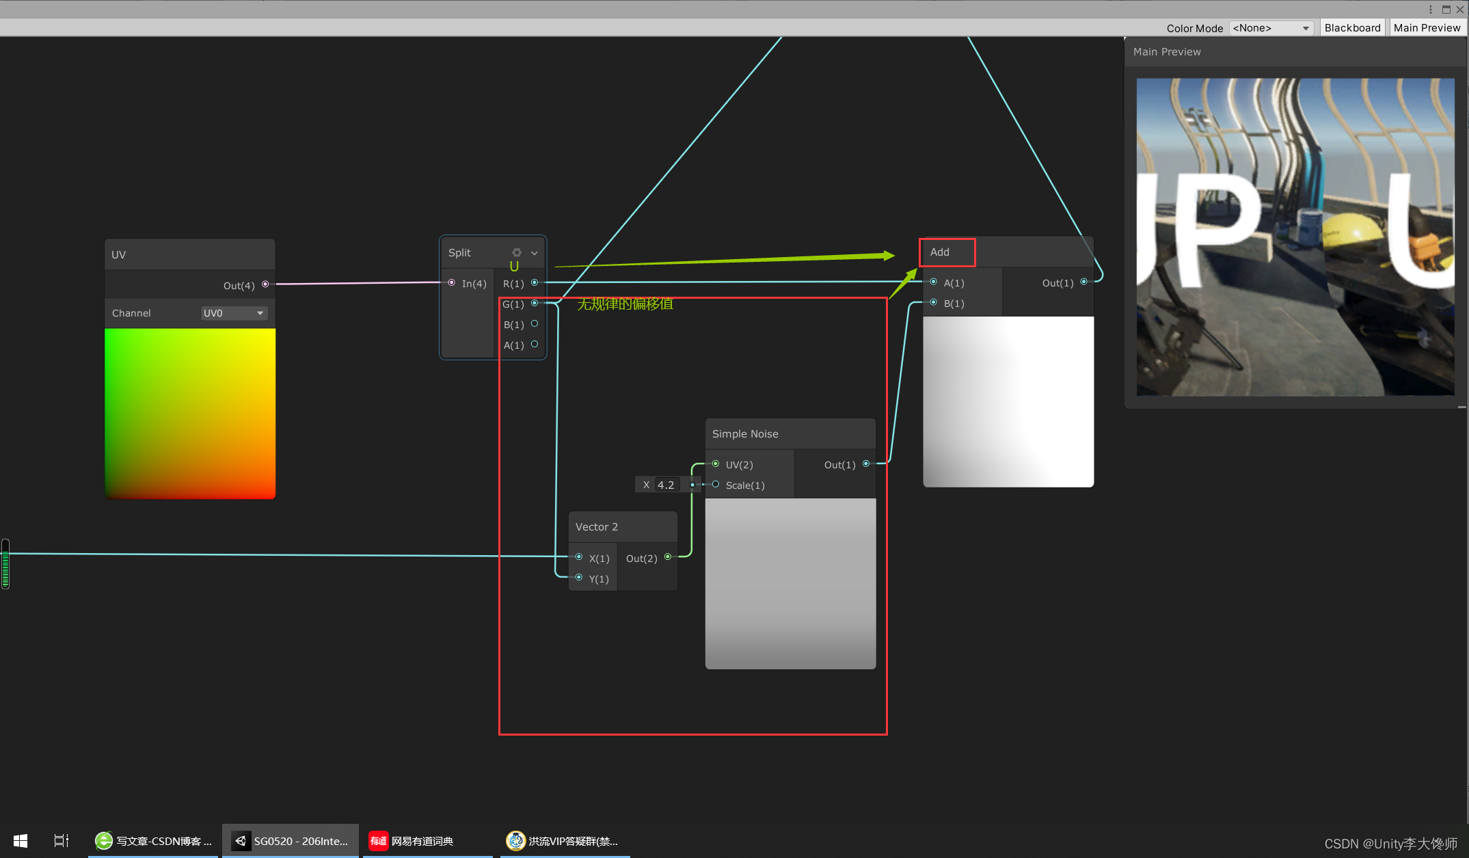Open the CSDN blog browser taskbar item
This screenshot has height=858, width=1469.
pos(154,841)
